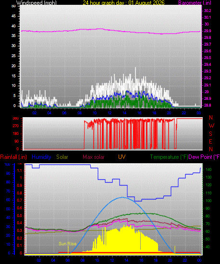
Task: Click the 29.5 barometer axis value
Action: click(x=208, y=58)
